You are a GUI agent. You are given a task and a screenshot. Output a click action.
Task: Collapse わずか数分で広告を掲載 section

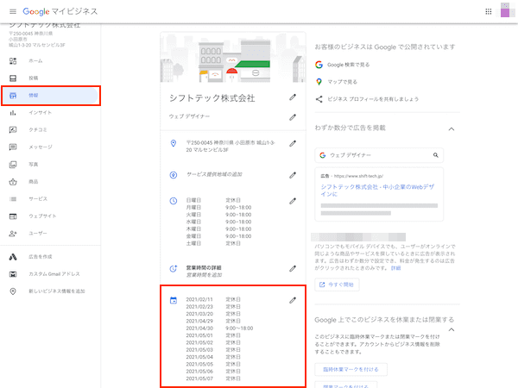click(452, 129)
